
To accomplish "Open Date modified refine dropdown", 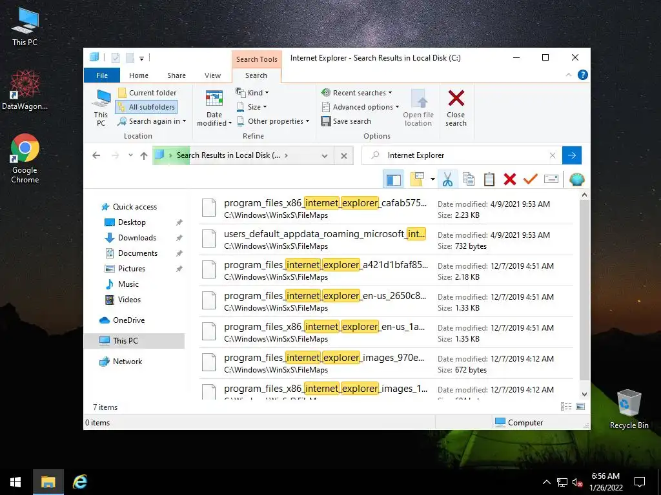I will [214, 108].
